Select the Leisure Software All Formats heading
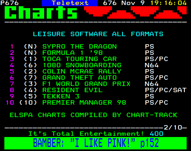Viewport: 191px width, 151px height. click(98, 34)
